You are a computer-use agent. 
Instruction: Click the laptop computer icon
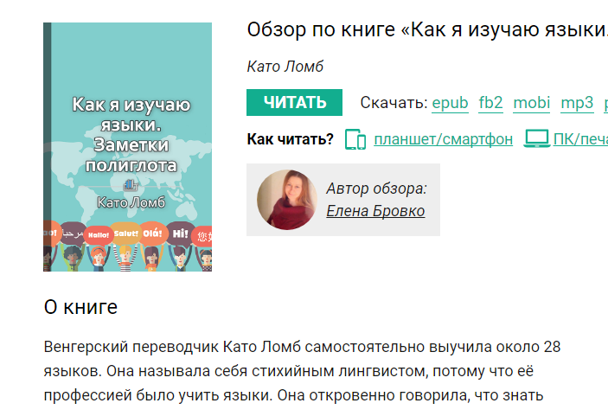537,138
